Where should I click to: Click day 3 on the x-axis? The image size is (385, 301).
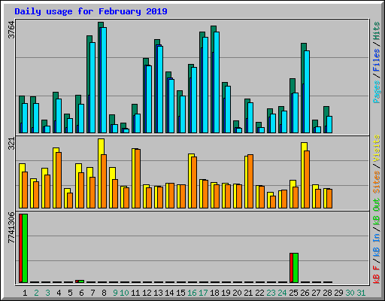pos(47,293)
